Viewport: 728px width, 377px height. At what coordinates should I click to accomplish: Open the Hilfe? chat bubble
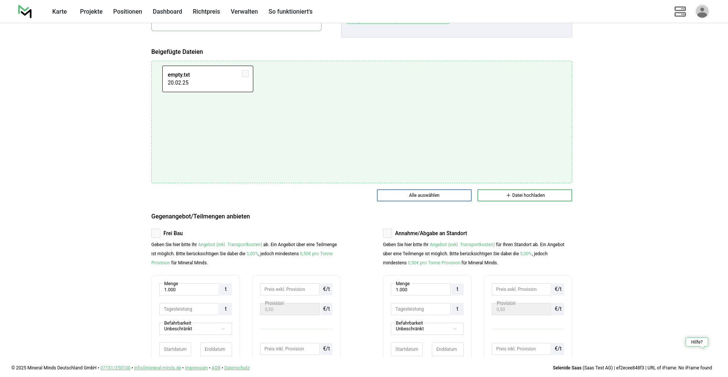pyautogui.click(x=697, y=342)
